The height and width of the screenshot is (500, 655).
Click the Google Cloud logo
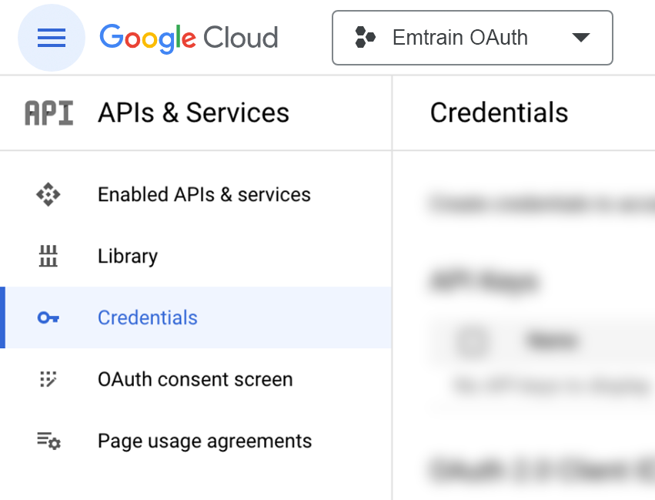click(x=189, y=38)
